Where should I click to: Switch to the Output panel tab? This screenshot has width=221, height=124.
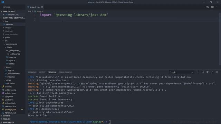point(42,72)
